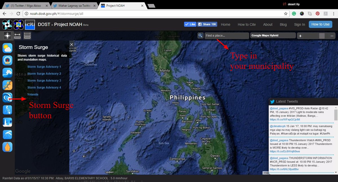Open the Flood house-in-water sidebar icon
338x182 pixels.
[x=7, y=73]
